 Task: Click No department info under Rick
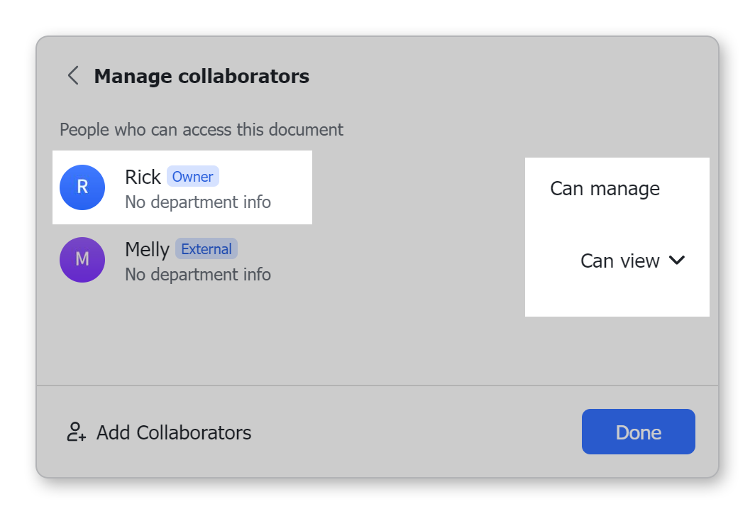click(x=198, y=202)
